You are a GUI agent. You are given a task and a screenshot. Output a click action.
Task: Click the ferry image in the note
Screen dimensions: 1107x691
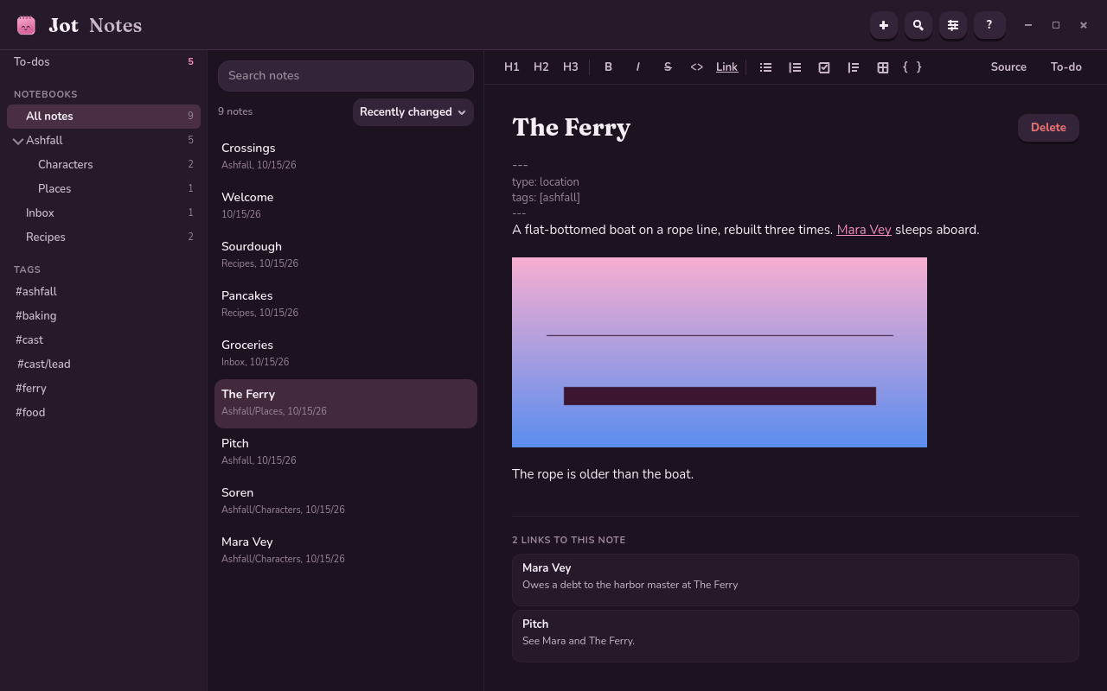pyautogui.click(x=719, y=352)
